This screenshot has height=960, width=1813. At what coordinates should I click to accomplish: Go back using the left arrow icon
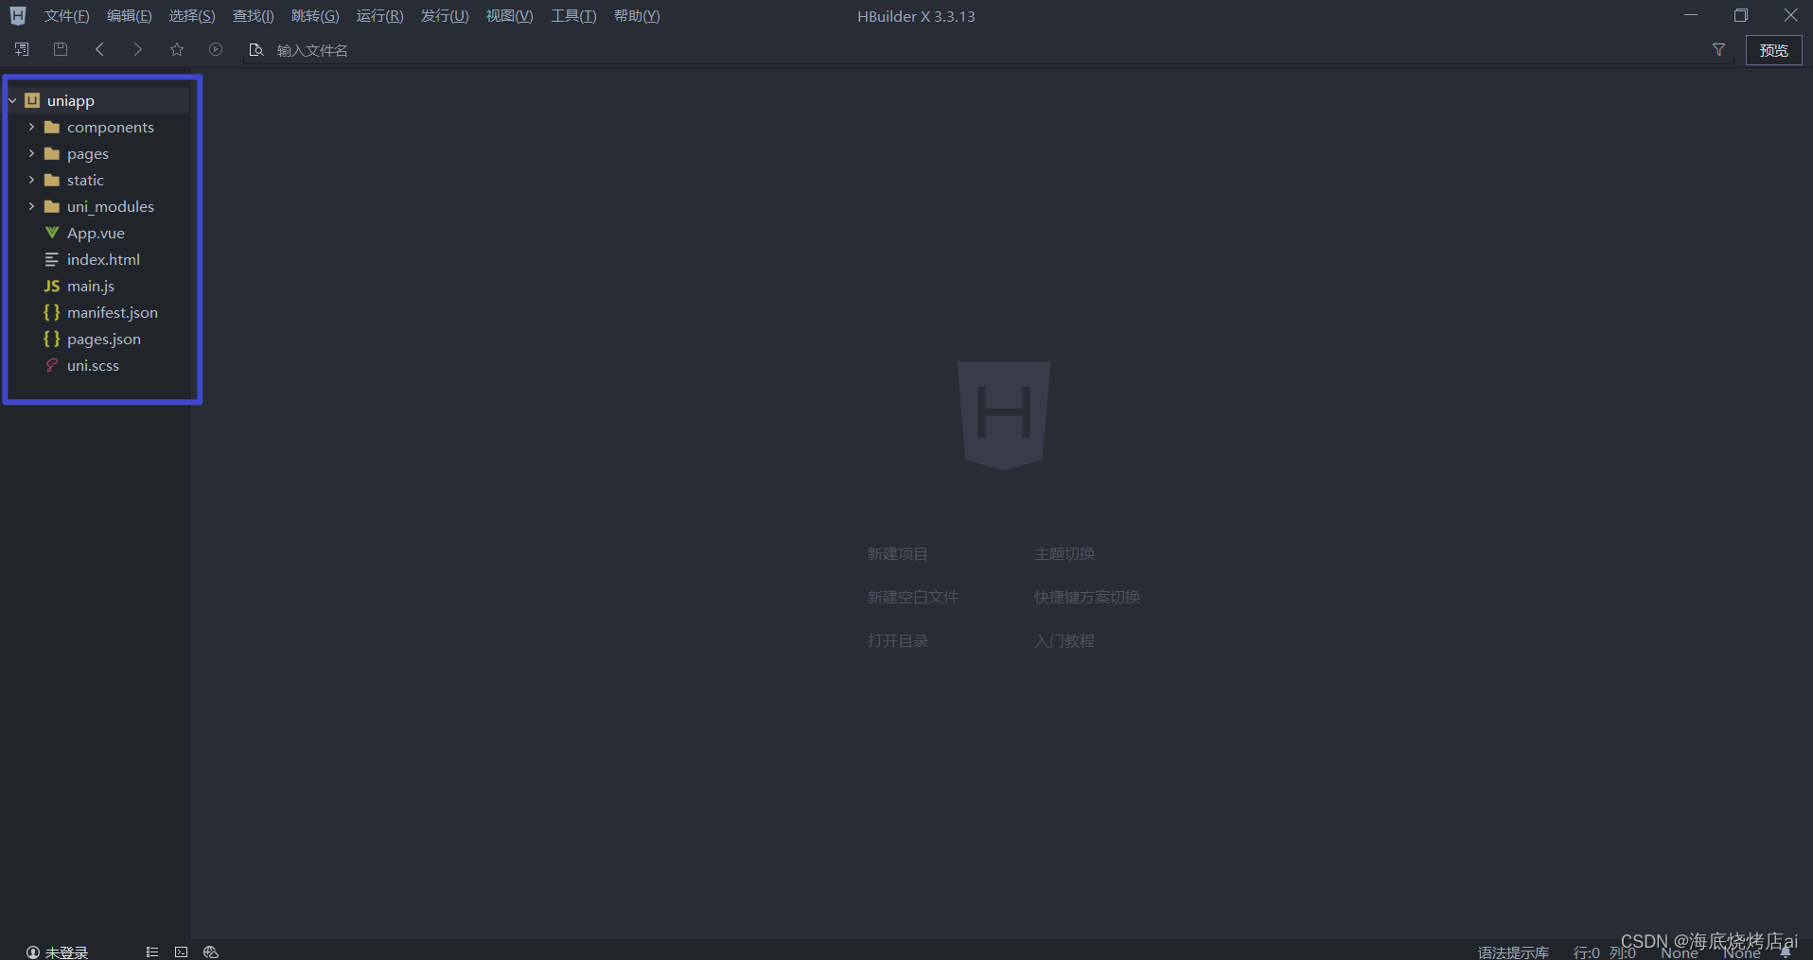[x=99, y=49]
